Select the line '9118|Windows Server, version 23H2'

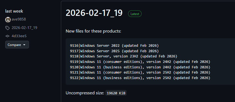pos(124,56)
